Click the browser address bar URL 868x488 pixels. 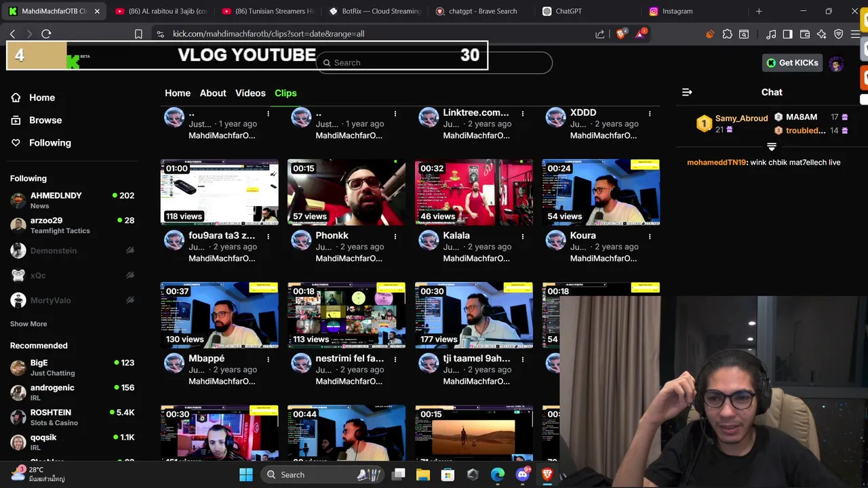point(269,34)
